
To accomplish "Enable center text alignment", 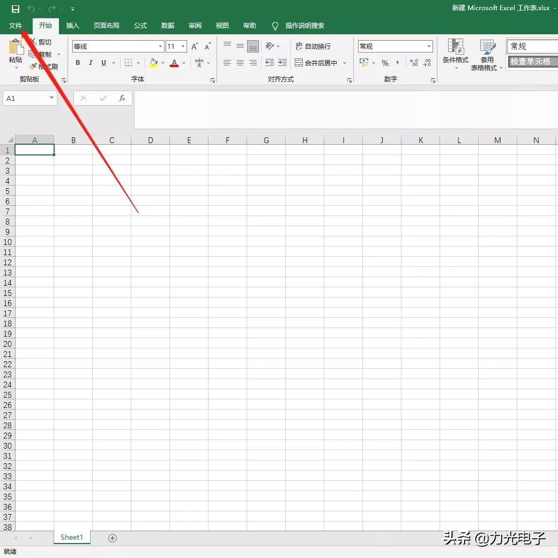I will (240, 63).
